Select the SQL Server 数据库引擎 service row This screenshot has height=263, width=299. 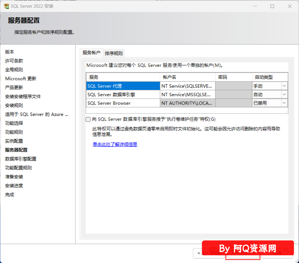pos(123,95)
